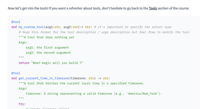Click the return keyword

24,63
